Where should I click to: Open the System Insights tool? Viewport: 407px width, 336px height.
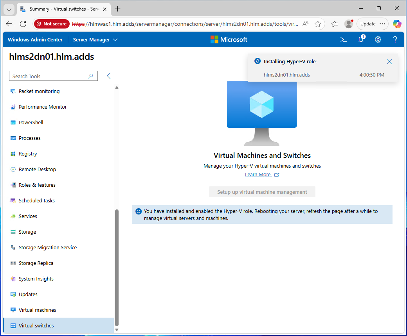tap(36, 279)
